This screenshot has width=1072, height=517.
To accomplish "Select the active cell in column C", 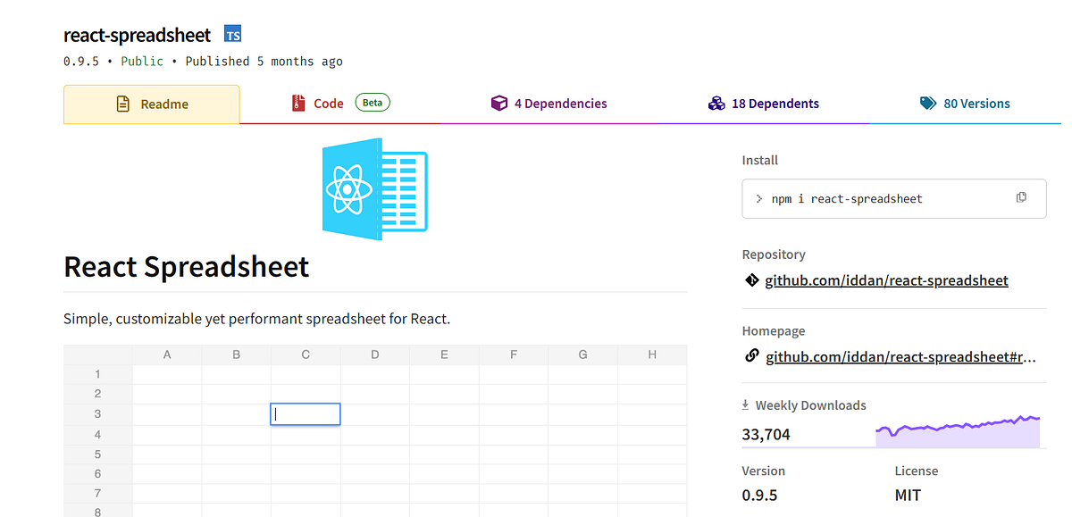I will click(x=305, y=413).
